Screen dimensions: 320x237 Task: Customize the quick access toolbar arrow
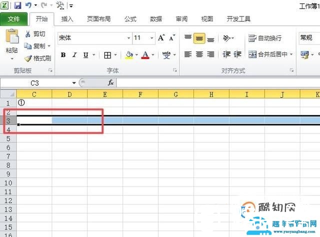(71, 5)
